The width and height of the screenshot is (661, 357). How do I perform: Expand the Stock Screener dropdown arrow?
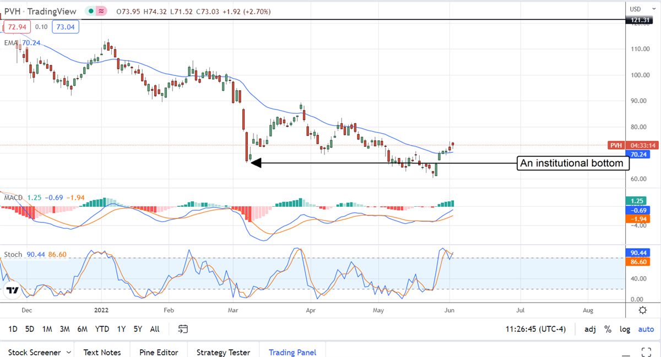(69, 352)
